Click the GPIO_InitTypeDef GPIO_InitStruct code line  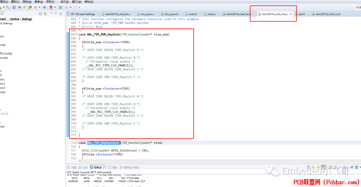point(115,151)
